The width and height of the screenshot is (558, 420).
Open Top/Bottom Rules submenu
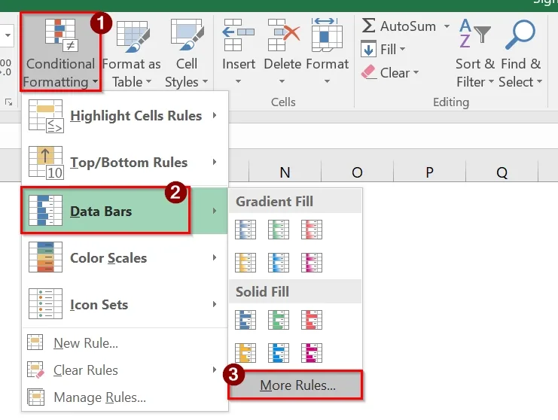(x=124, y=162)
